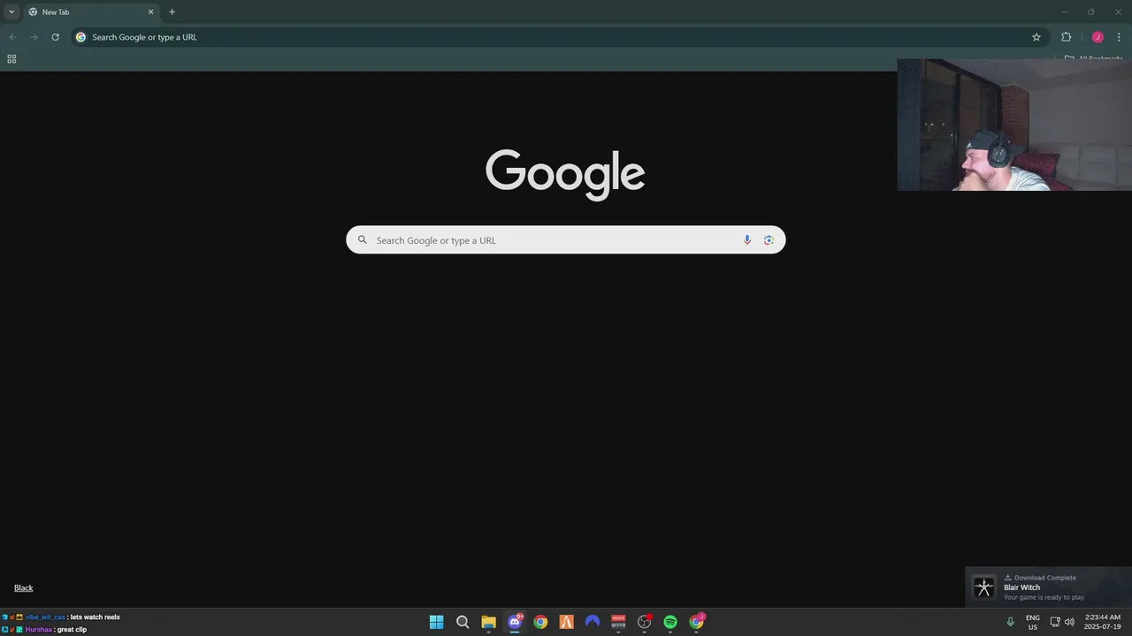Open Google Chrome from the taskbar
Viewport: 1132px width, 636px height.
(x=540, y=622)
